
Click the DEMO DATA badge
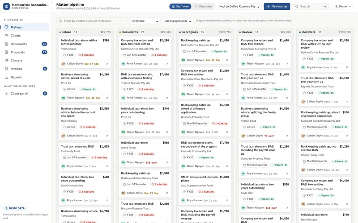click(x=15, y=208)
